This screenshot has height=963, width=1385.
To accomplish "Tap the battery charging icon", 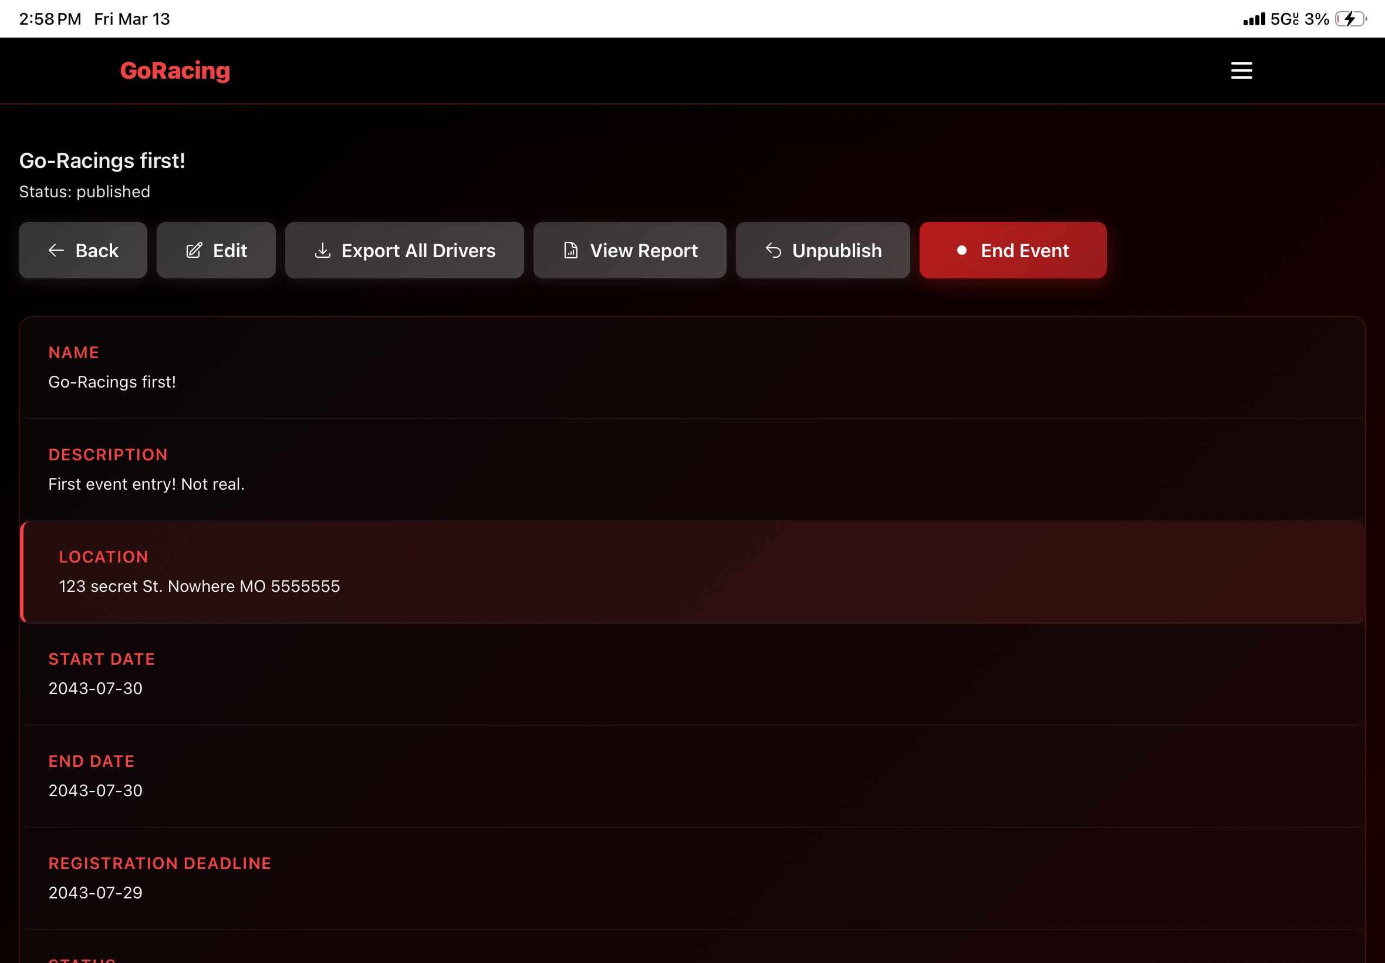I will click(x=1350, y=19).
